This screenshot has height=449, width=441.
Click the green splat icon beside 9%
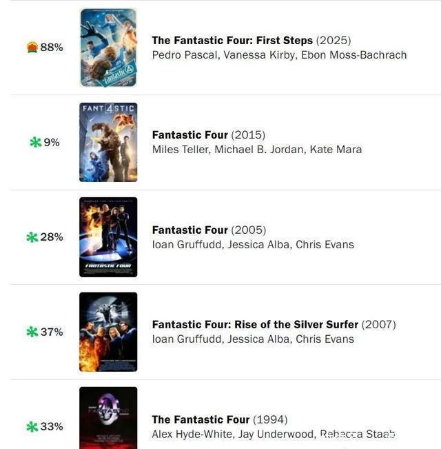click(x=36, y=142)
